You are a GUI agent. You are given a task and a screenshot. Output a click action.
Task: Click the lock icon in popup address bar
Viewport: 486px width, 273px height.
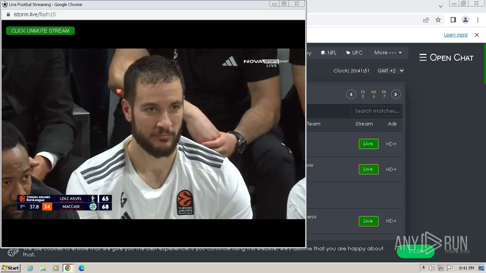8,14
